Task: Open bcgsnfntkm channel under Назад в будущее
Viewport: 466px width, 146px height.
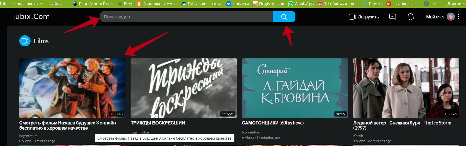Action: 28,136
